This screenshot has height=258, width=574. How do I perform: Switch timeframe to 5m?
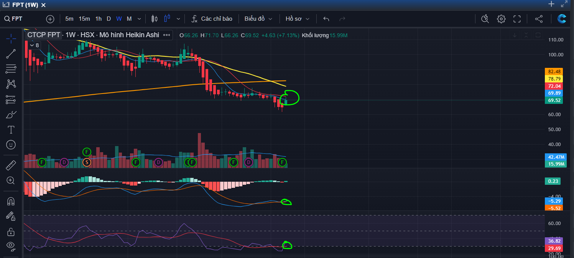coord(69,19)
